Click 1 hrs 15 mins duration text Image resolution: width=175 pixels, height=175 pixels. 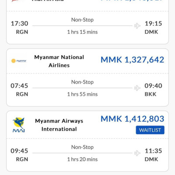point(82,32)
